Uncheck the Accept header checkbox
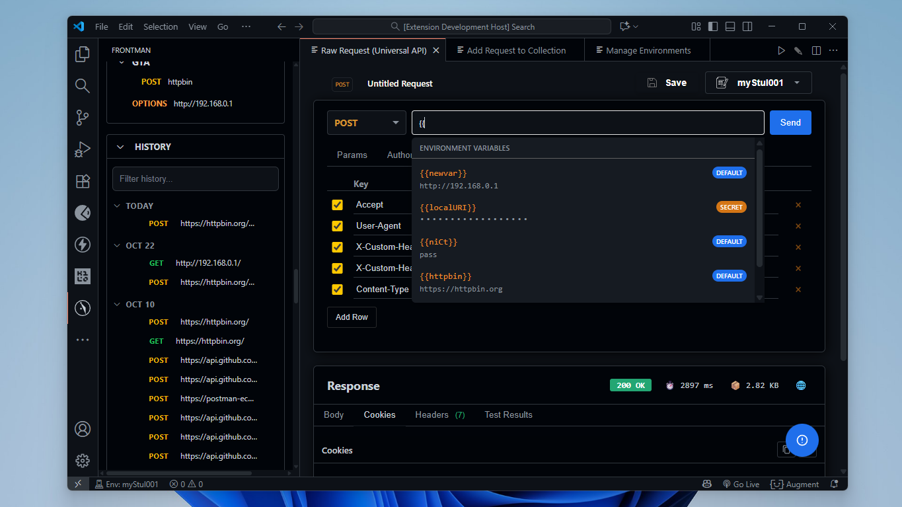 point(337,205)
